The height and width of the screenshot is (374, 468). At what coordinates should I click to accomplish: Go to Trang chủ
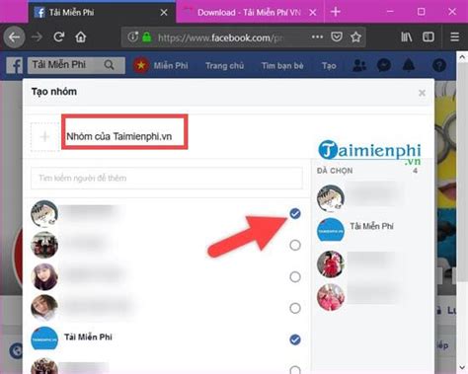click(x=224, y=66)
